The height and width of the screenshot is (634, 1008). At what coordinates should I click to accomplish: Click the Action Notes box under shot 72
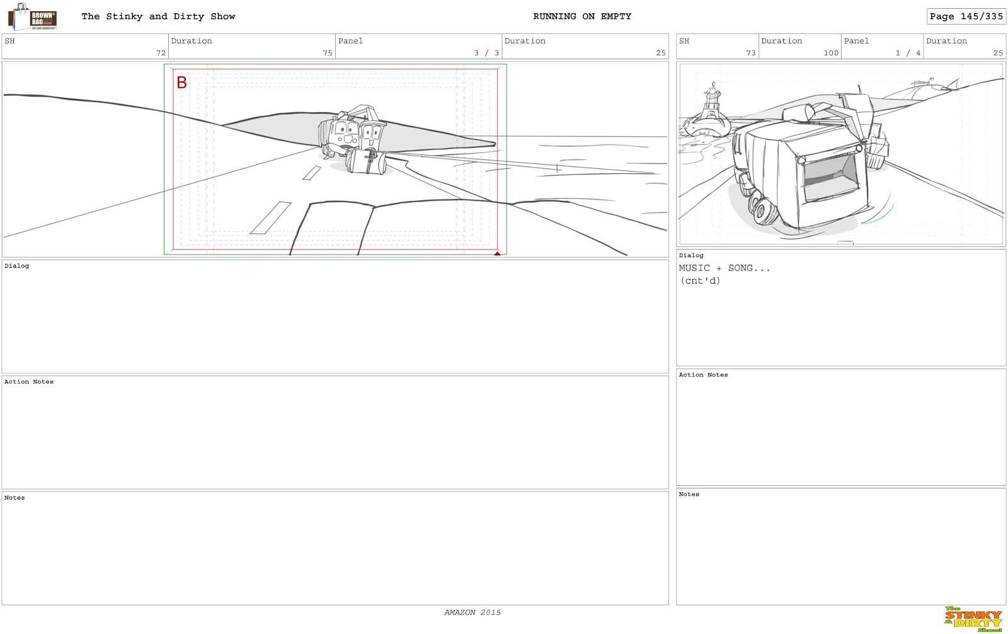pos(335,432)
